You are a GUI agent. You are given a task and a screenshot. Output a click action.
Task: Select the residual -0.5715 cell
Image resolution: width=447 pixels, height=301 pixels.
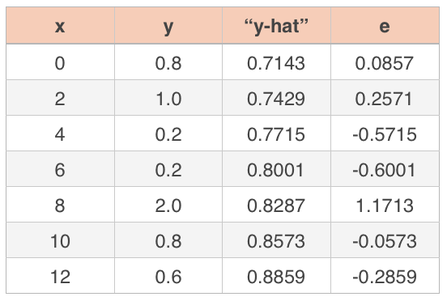coord(385,134)
